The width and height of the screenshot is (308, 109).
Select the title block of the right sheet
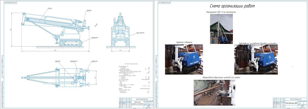coord(290,103)
